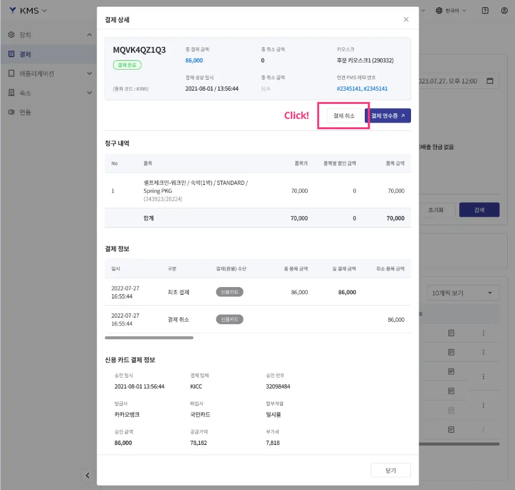Open the calendar date picker icon
The width and height of the screenshot is (515, 490).
[490, 81]
